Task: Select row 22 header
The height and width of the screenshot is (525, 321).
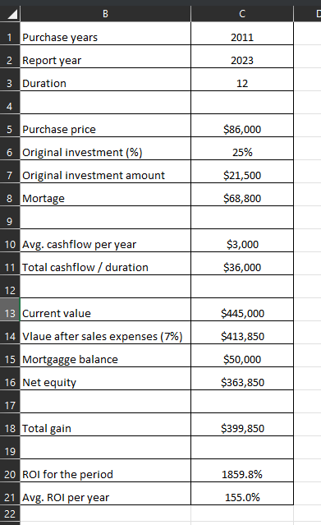Action: [10, 513]
